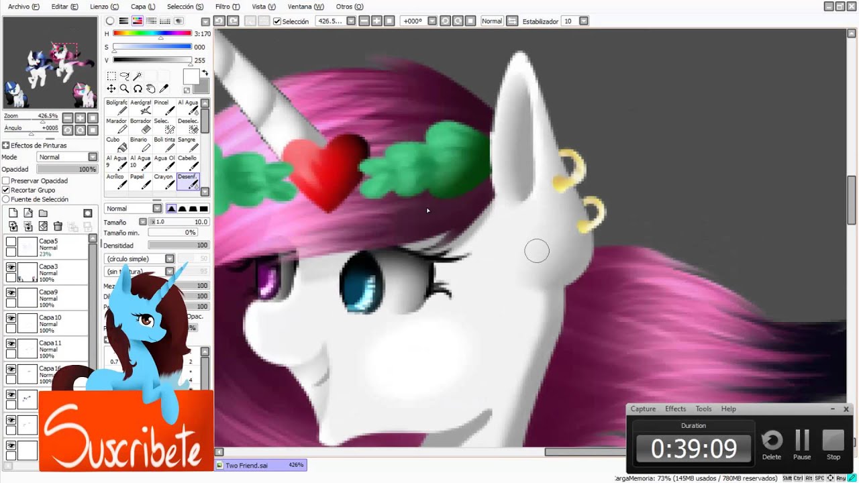
Task: Click Pause in the capture recorder
Action: [802, 444]
